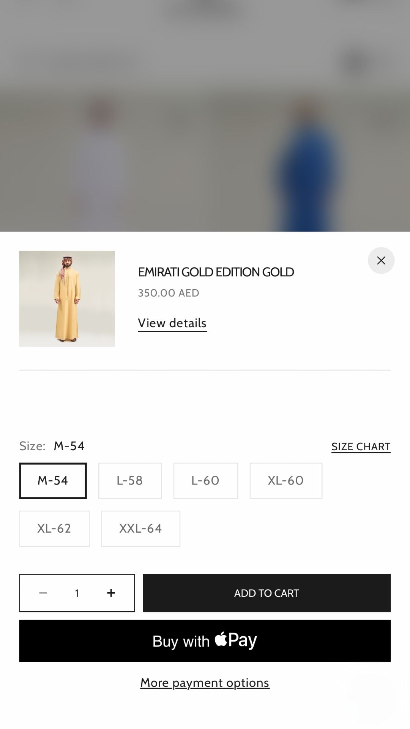Decrease quantity with the minus icon
The height and width of the screenshot is (729, 410).
pyautogui.click(x=43, y=593)
